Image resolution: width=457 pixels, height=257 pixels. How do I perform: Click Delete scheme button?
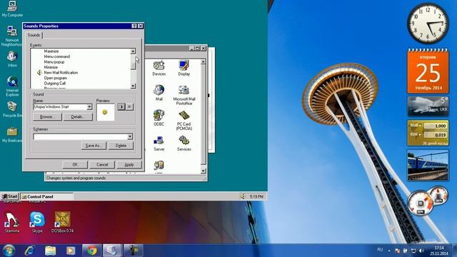click(x=121, y=146)
